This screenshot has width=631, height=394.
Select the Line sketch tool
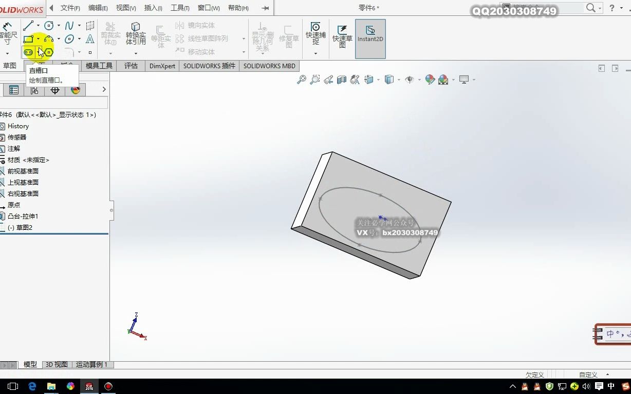coord(28,26)
